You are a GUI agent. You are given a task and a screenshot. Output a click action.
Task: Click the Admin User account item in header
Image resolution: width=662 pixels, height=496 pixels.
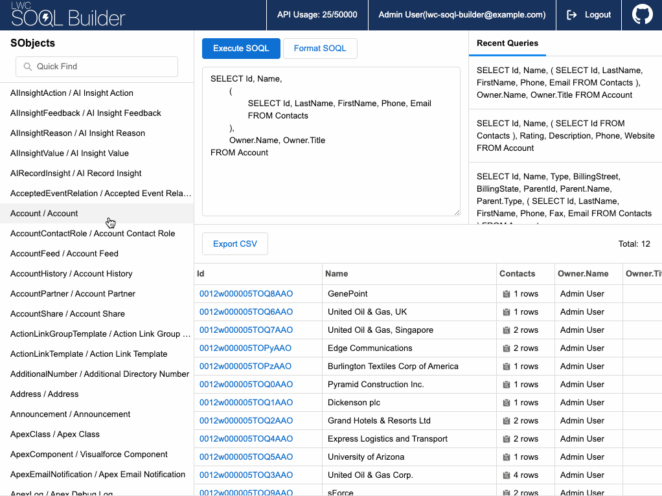coord(461,15)
